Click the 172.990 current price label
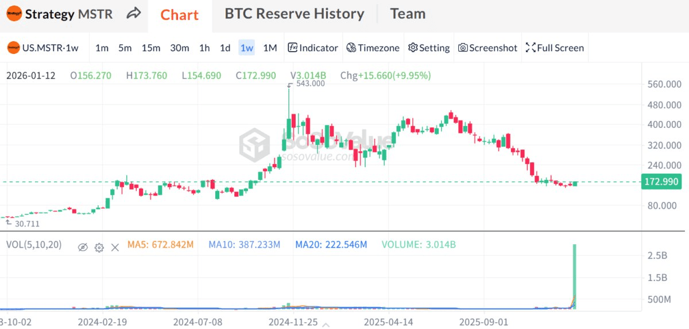Screen dimensions: 689x329 [x=662, y=182]
